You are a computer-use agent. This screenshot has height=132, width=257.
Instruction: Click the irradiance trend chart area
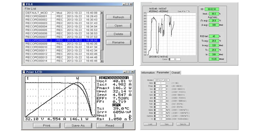172,34
